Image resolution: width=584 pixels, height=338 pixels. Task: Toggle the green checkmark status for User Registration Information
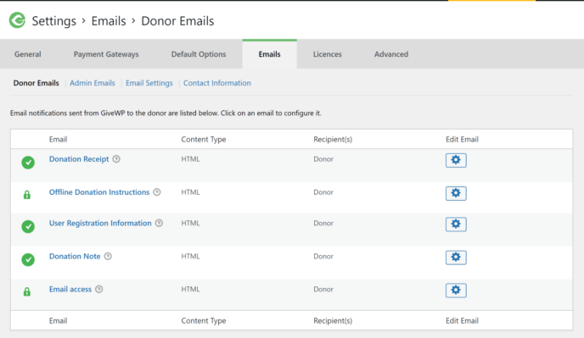(28, 226)
